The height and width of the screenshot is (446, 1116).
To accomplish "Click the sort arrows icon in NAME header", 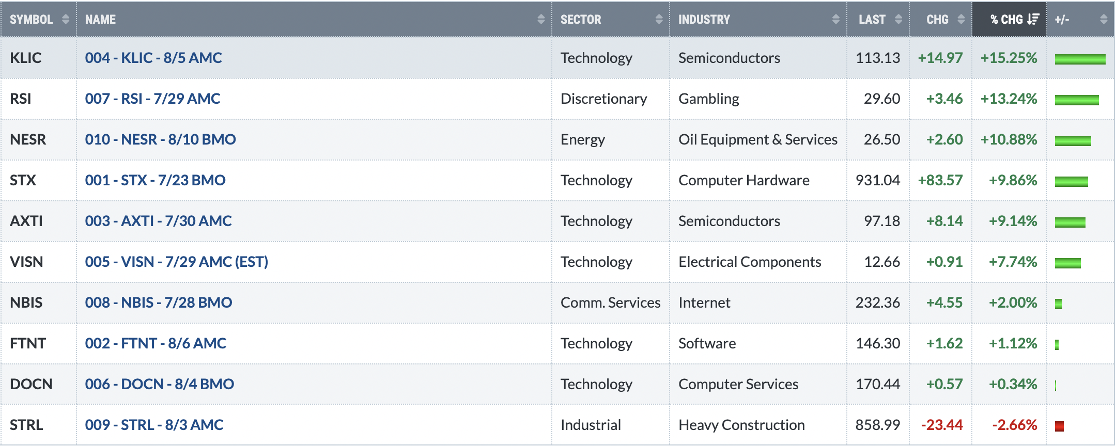I will click(541, 20).
